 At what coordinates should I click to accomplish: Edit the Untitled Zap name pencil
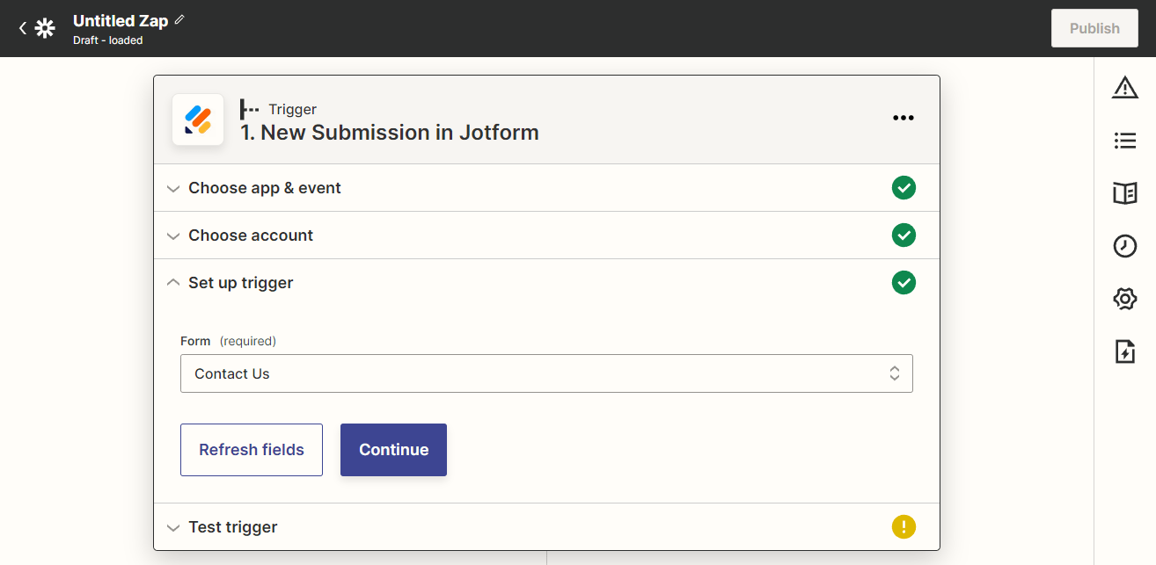[179, 19]
